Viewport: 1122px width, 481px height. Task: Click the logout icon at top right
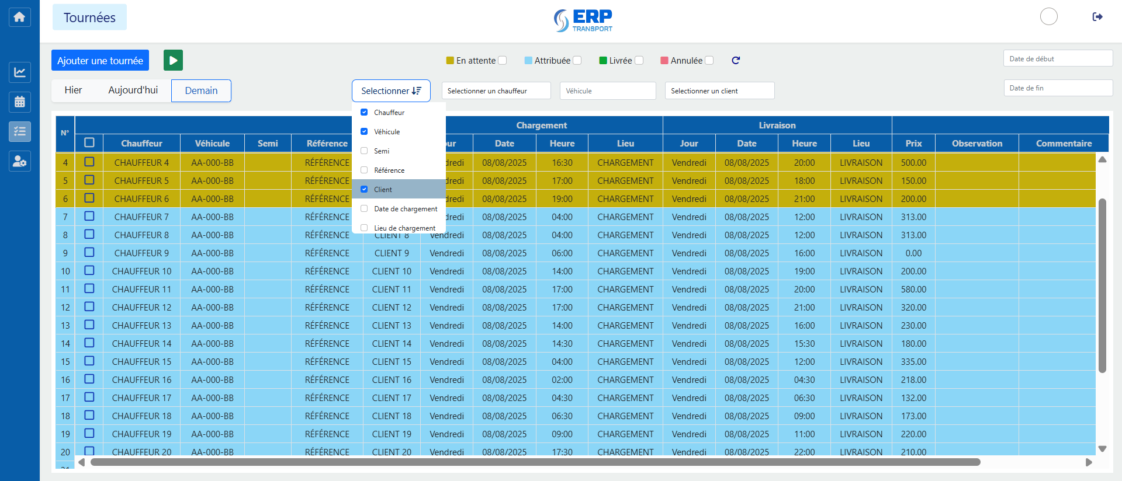[x=1097, y=17]
